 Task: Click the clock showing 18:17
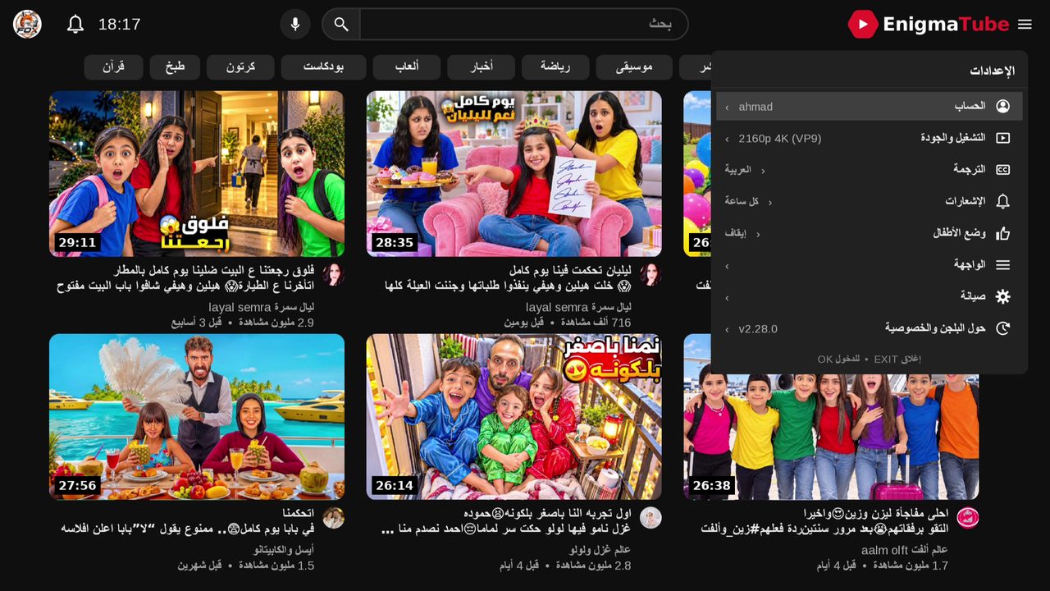pos(120,25)
